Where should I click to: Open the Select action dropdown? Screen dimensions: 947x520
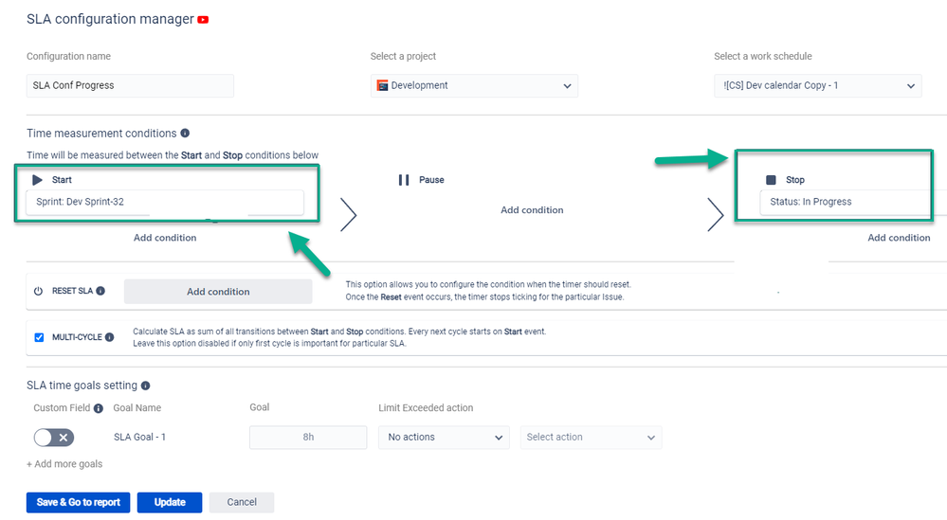coord(591,438)
